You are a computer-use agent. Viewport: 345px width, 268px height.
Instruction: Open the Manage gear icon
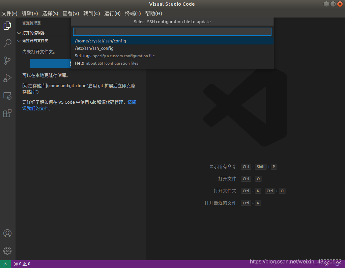(7, 251)
